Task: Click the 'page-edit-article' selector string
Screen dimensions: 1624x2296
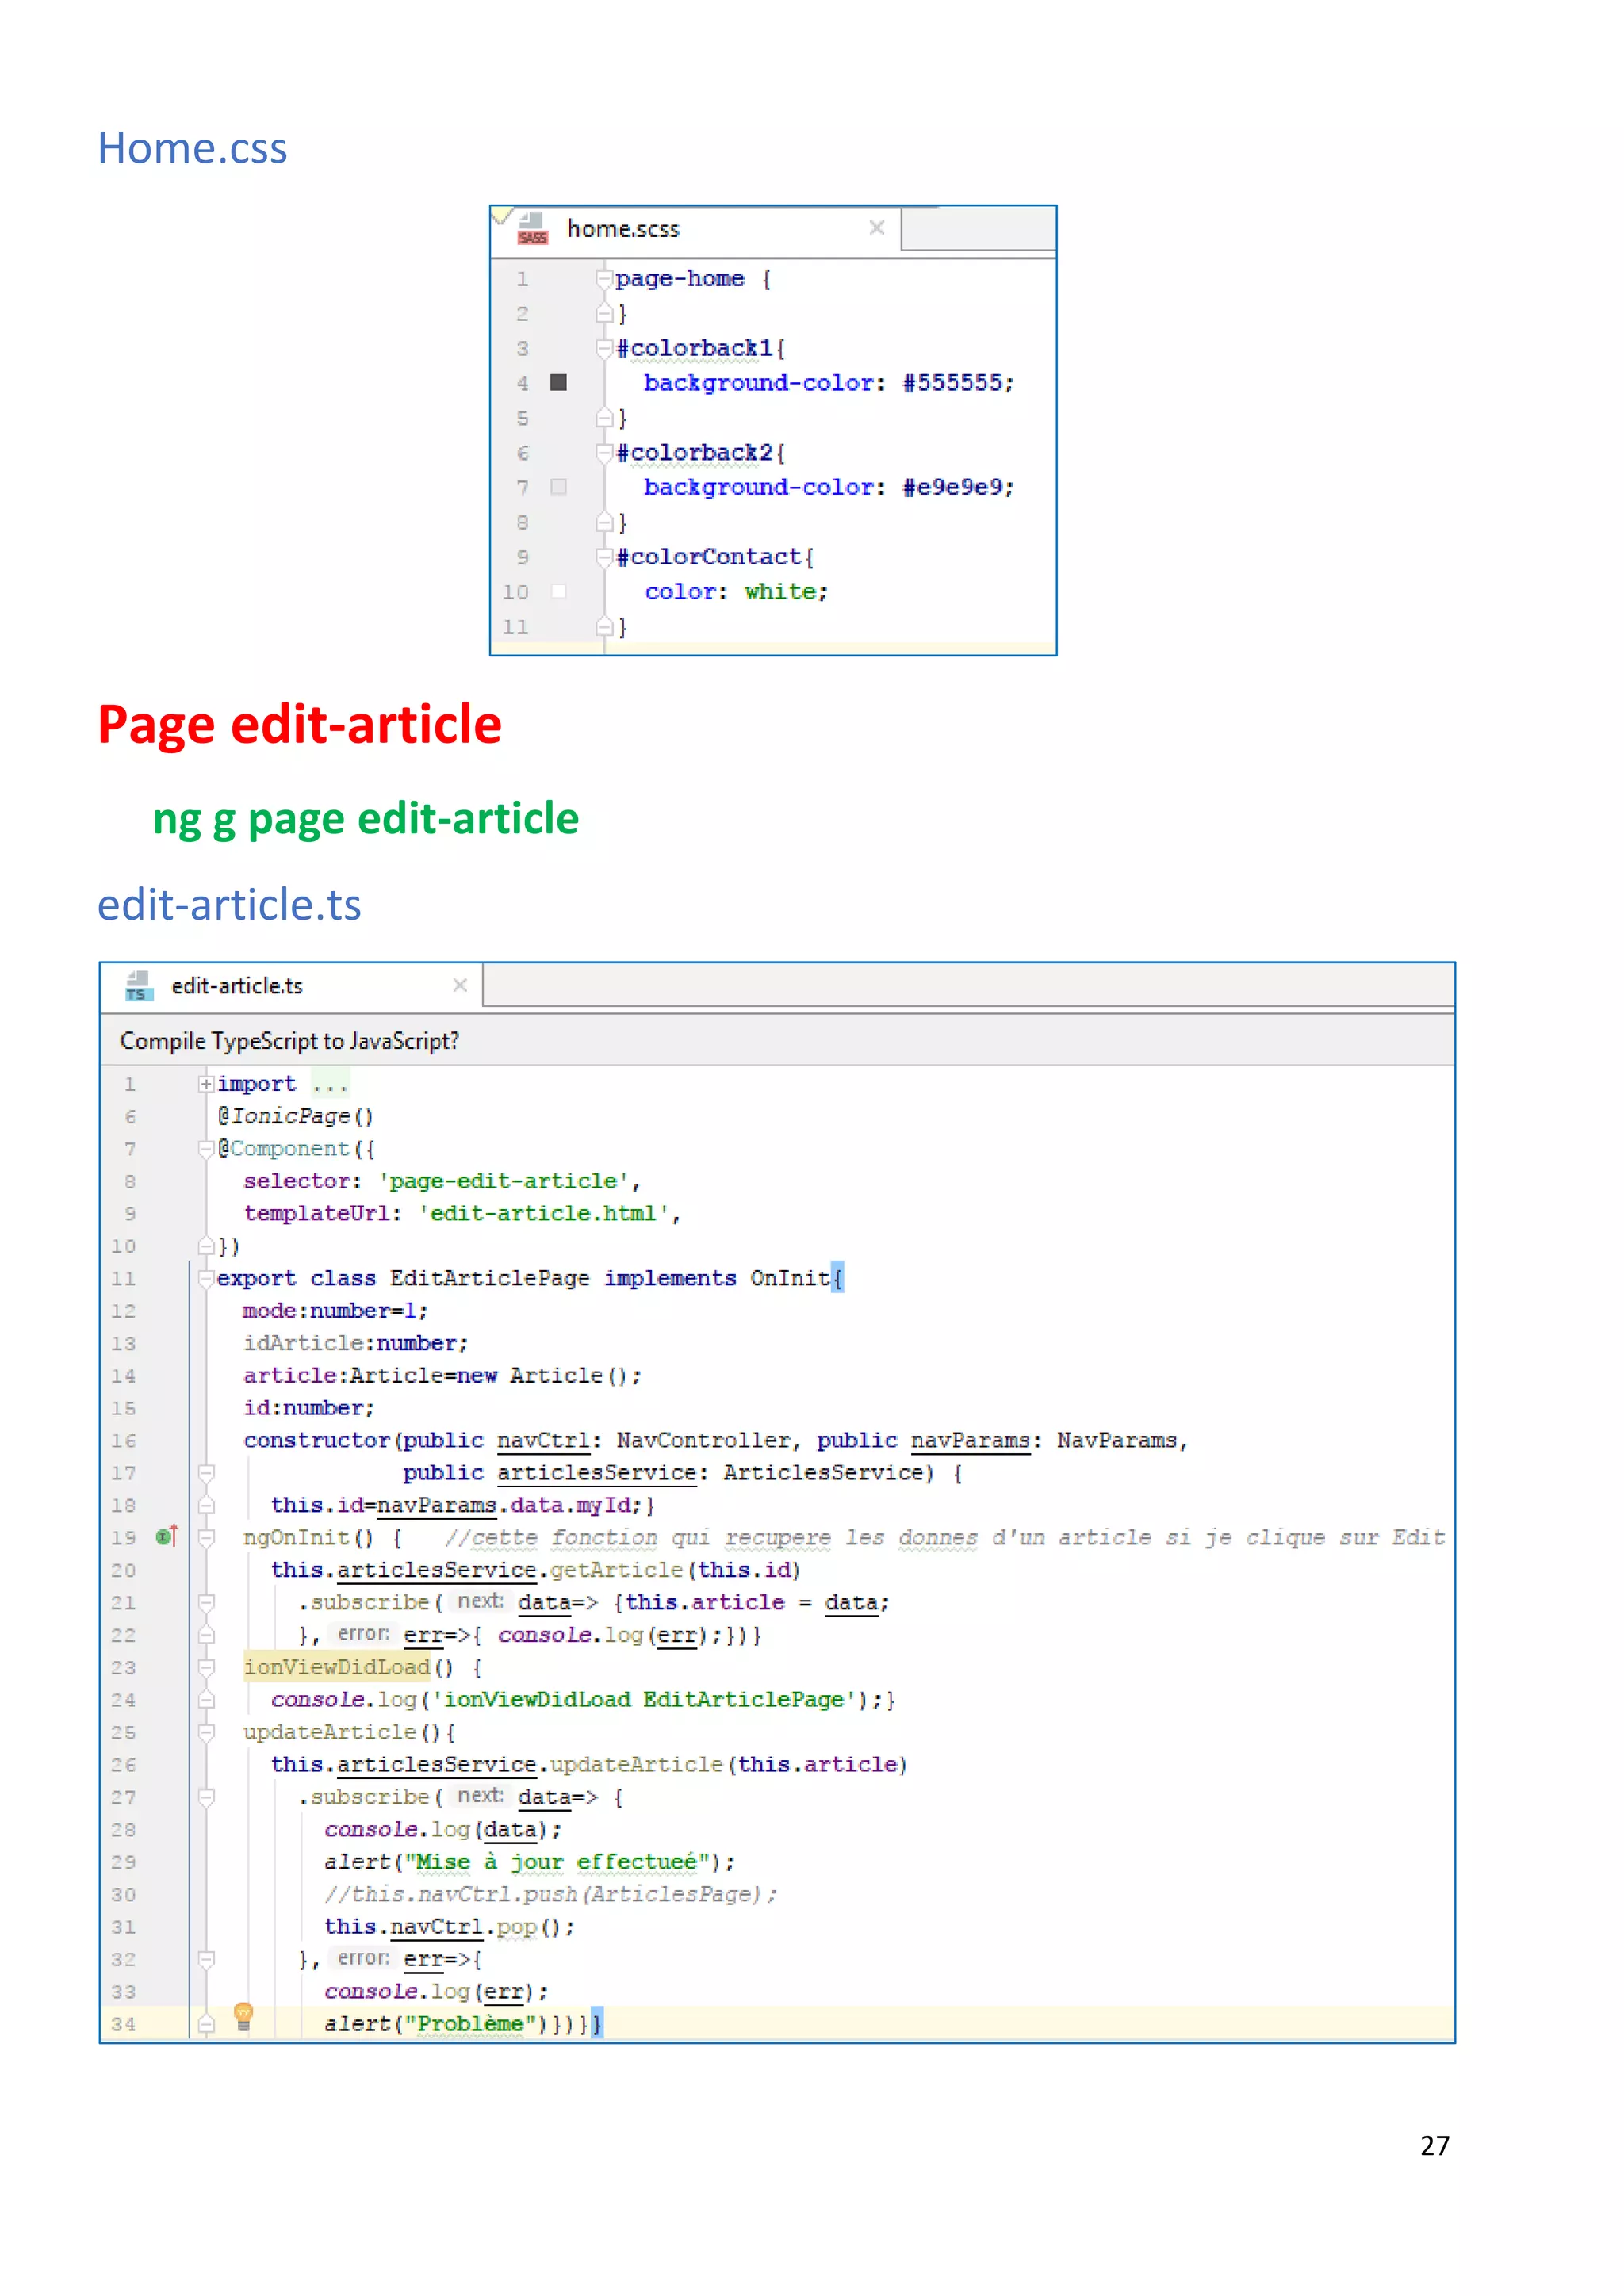Action: click(504, 1181)
